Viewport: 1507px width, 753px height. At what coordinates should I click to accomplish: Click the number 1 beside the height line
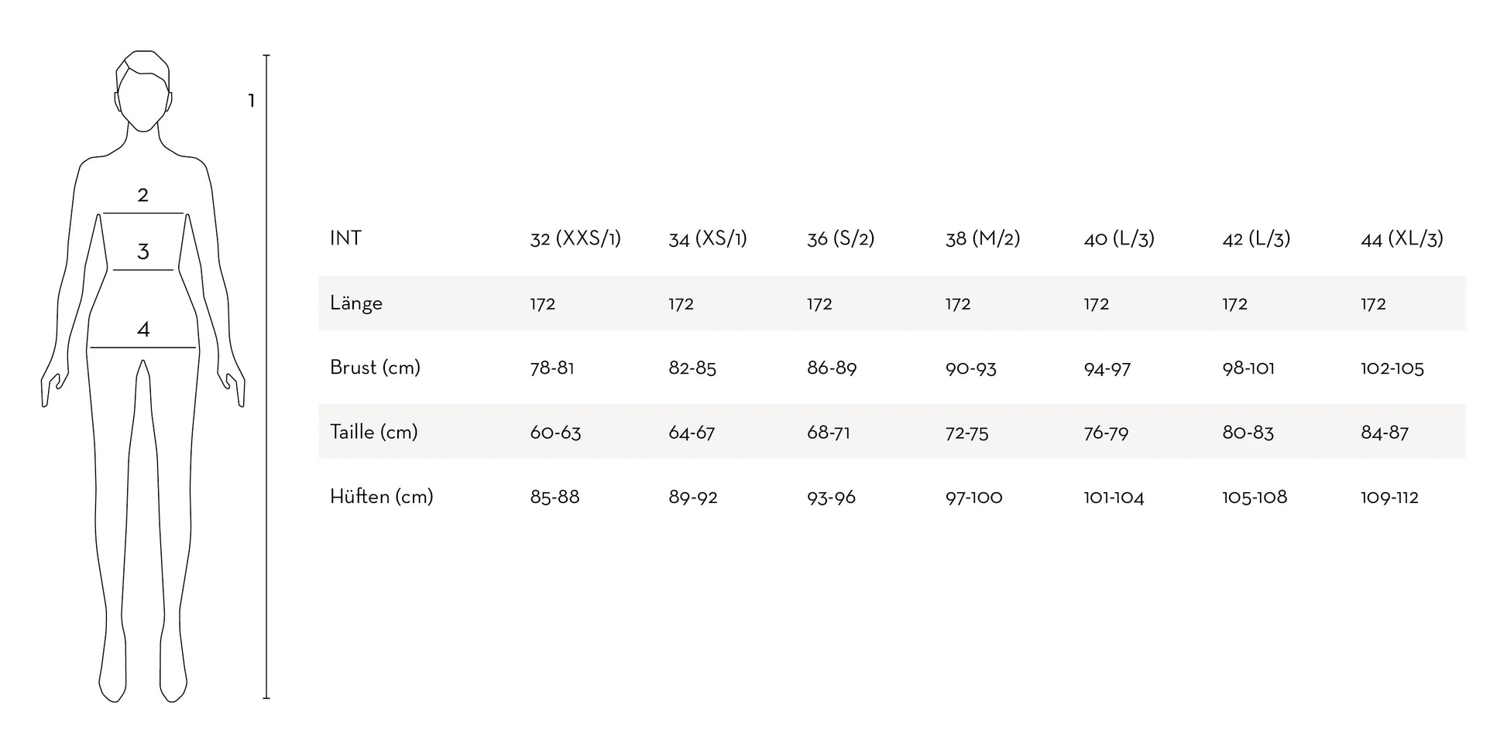(251, 101)
